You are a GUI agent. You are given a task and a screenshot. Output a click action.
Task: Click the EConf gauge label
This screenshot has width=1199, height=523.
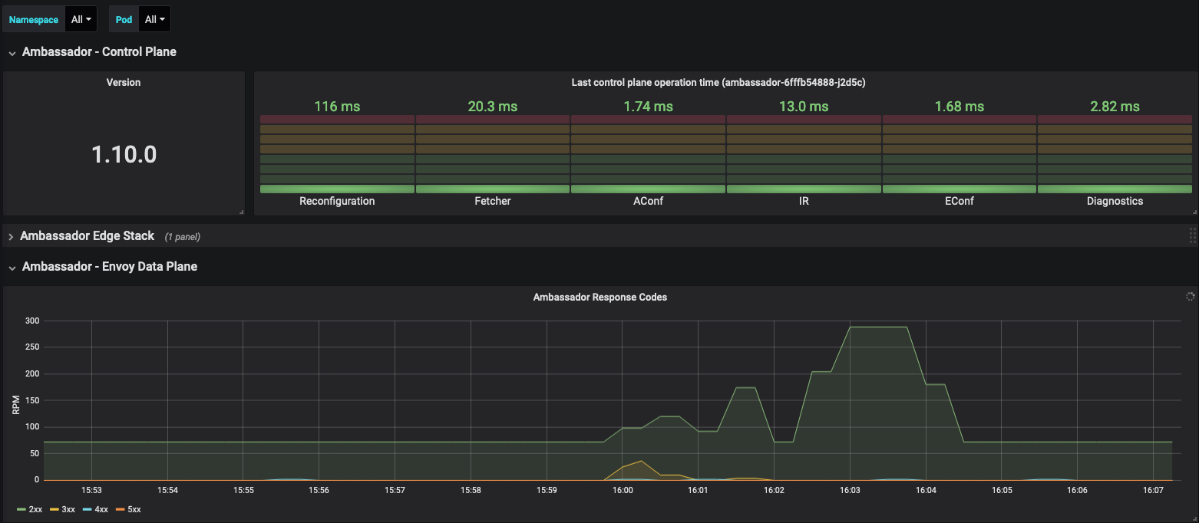pyautogui.click(x=960, y=201)
